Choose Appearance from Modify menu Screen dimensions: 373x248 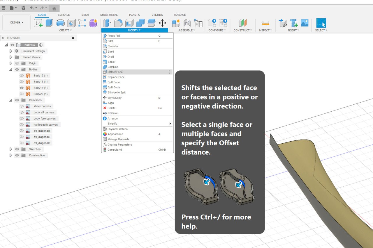(137, 134)
